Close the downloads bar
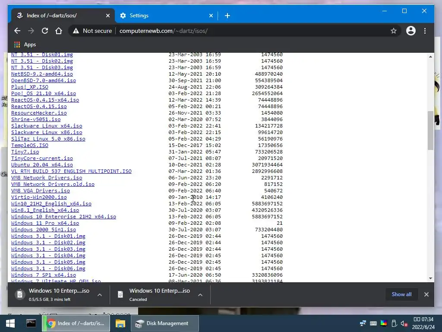442x332 pixels. tap(426, 294)
